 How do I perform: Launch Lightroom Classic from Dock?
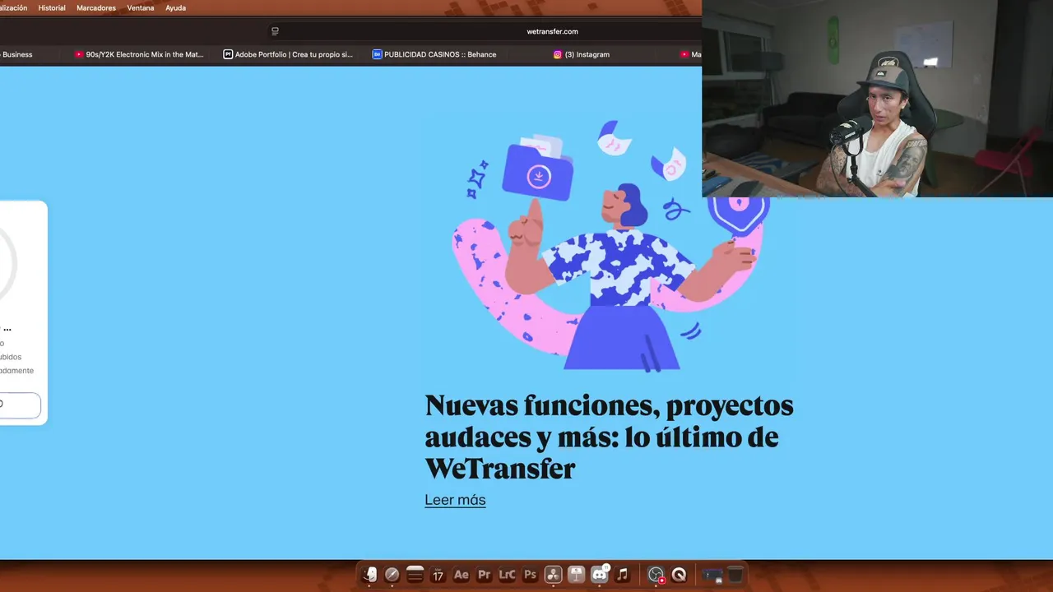(x=507, y=575)
